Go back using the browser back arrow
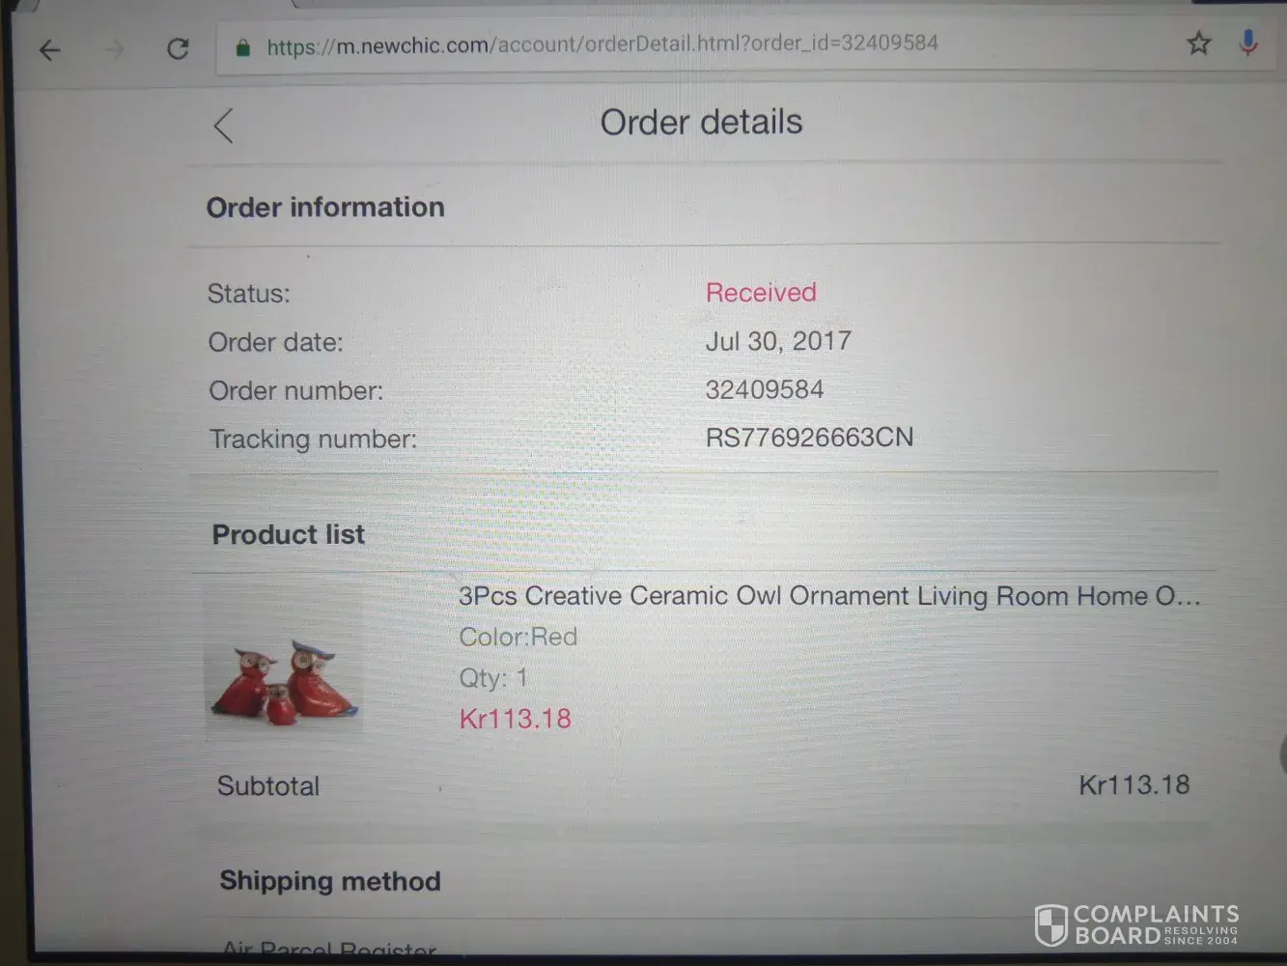1287x966 pixels. tap(50, 49)
